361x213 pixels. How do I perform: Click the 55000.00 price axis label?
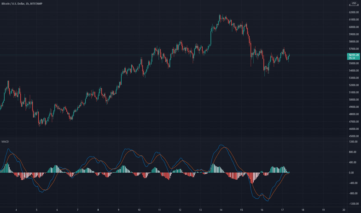354,64
